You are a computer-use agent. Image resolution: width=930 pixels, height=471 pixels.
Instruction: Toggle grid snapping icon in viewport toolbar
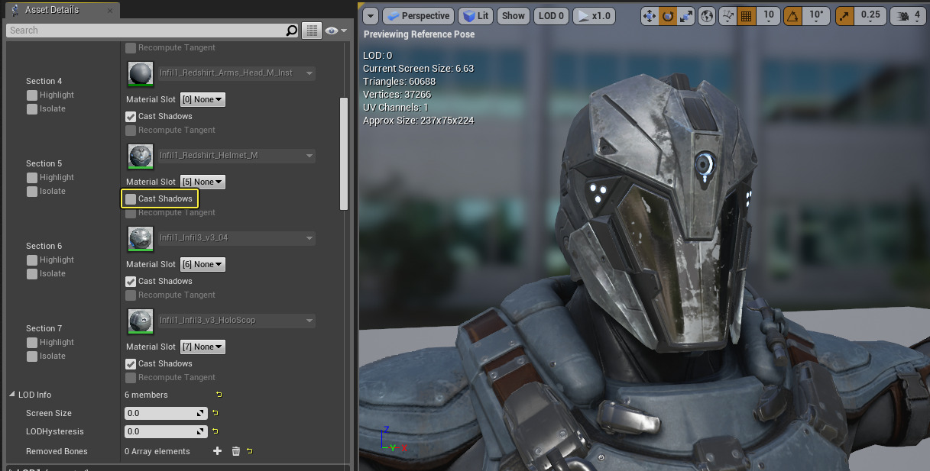[x=747, y=15]
